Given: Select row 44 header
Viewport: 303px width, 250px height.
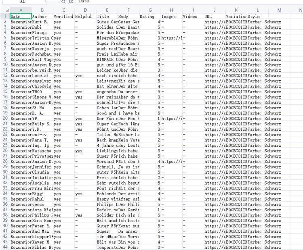Looking at the screenshot, I should point(4,248).
